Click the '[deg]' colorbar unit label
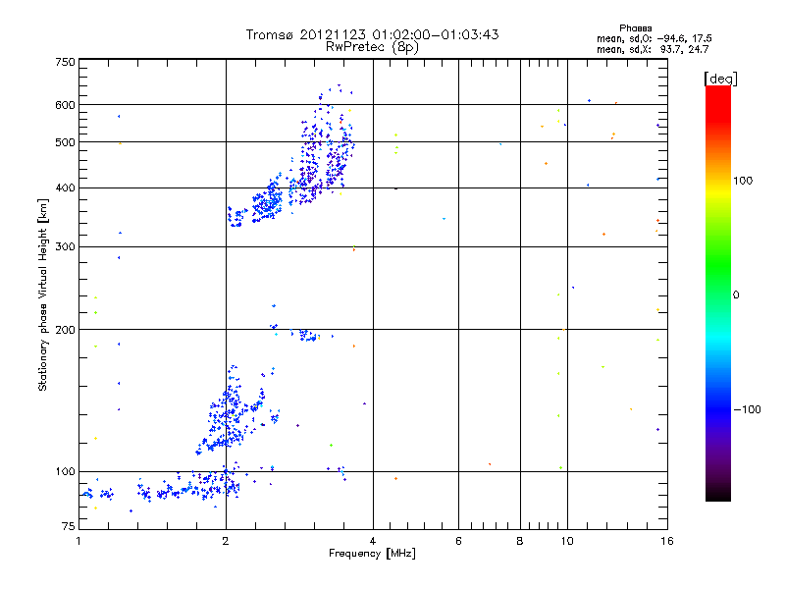 click(720, 79)
